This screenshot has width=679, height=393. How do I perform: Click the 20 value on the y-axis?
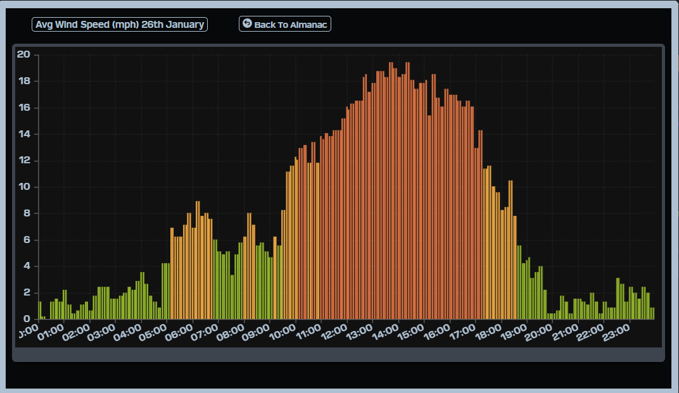pos(23,54)
